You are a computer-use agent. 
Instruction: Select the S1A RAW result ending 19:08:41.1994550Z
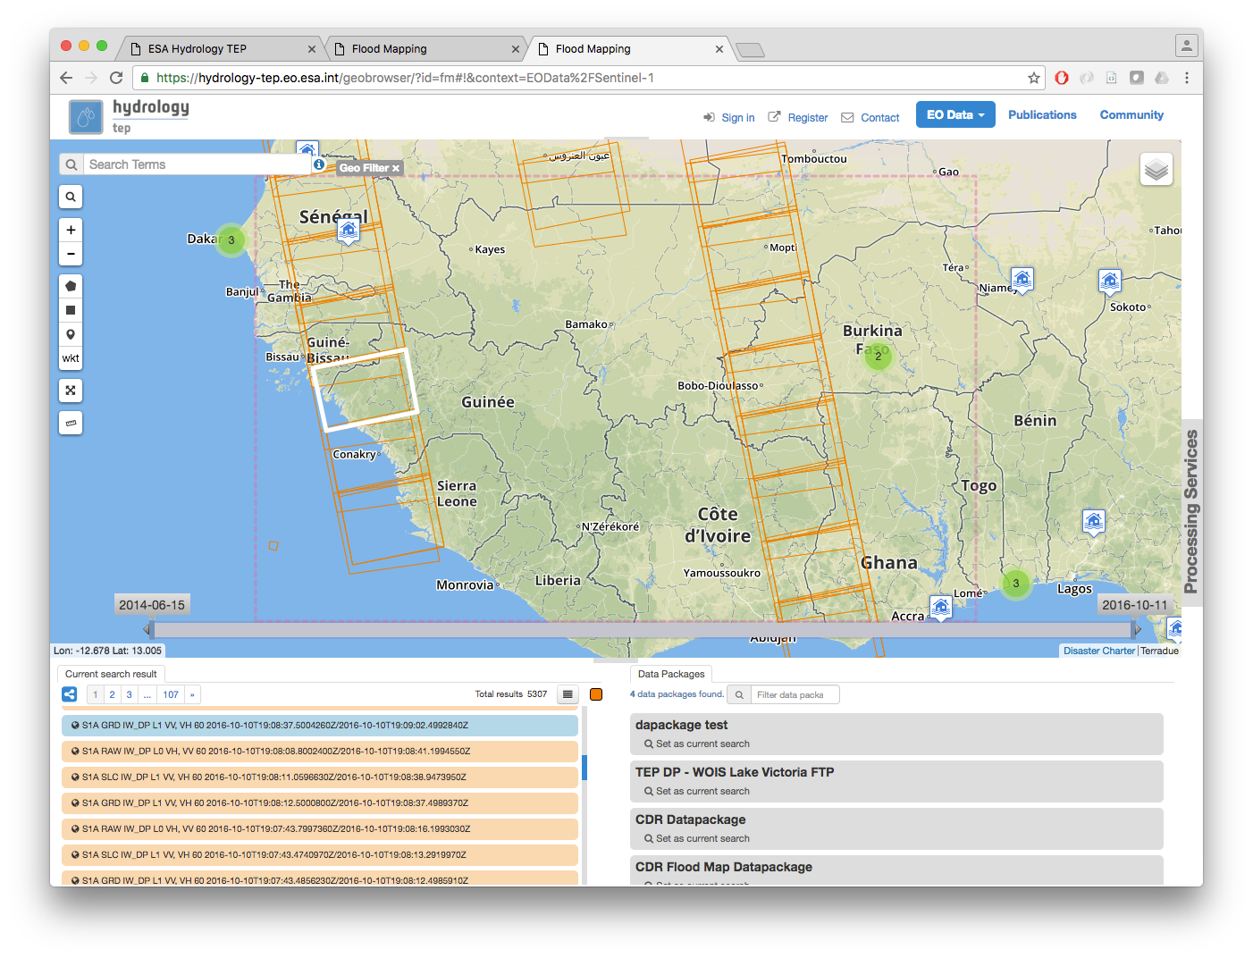(x=320, y=752)
